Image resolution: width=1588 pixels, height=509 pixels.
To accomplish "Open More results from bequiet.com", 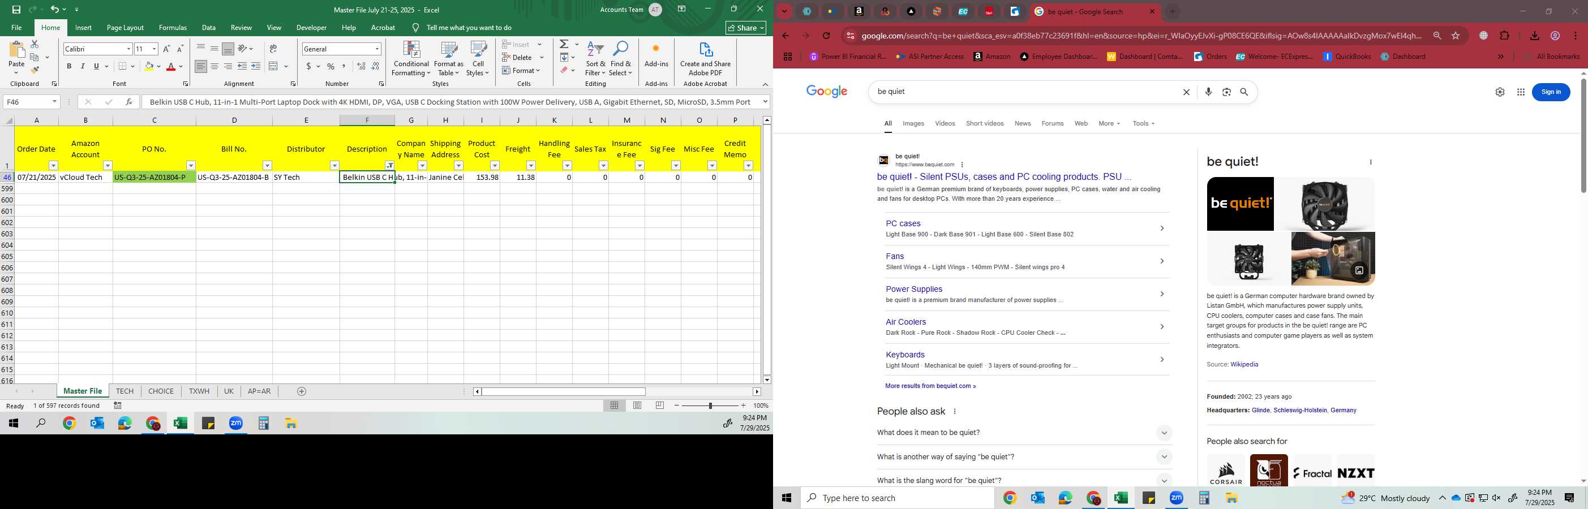I will 930,386.
